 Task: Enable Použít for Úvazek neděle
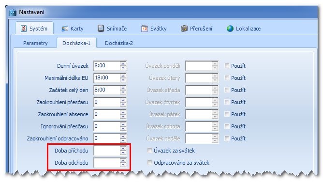pyautogui.click(x=227, y=138)
